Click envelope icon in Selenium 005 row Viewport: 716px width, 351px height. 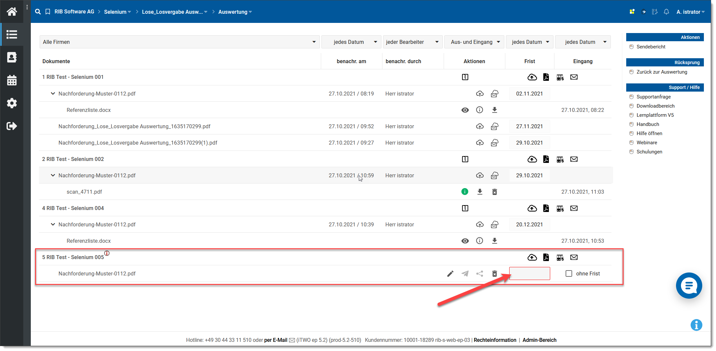tap(574, 257)
